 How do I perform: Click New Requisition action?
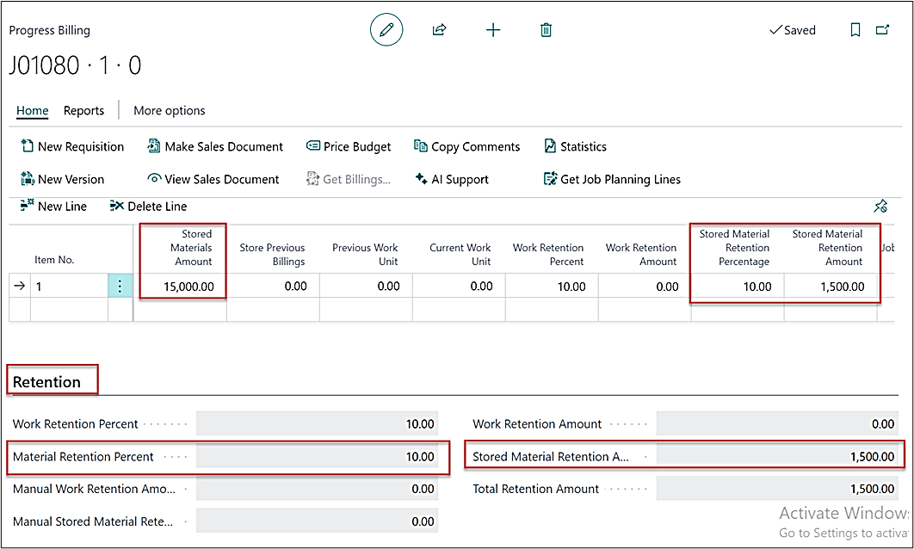coord(72,146)
